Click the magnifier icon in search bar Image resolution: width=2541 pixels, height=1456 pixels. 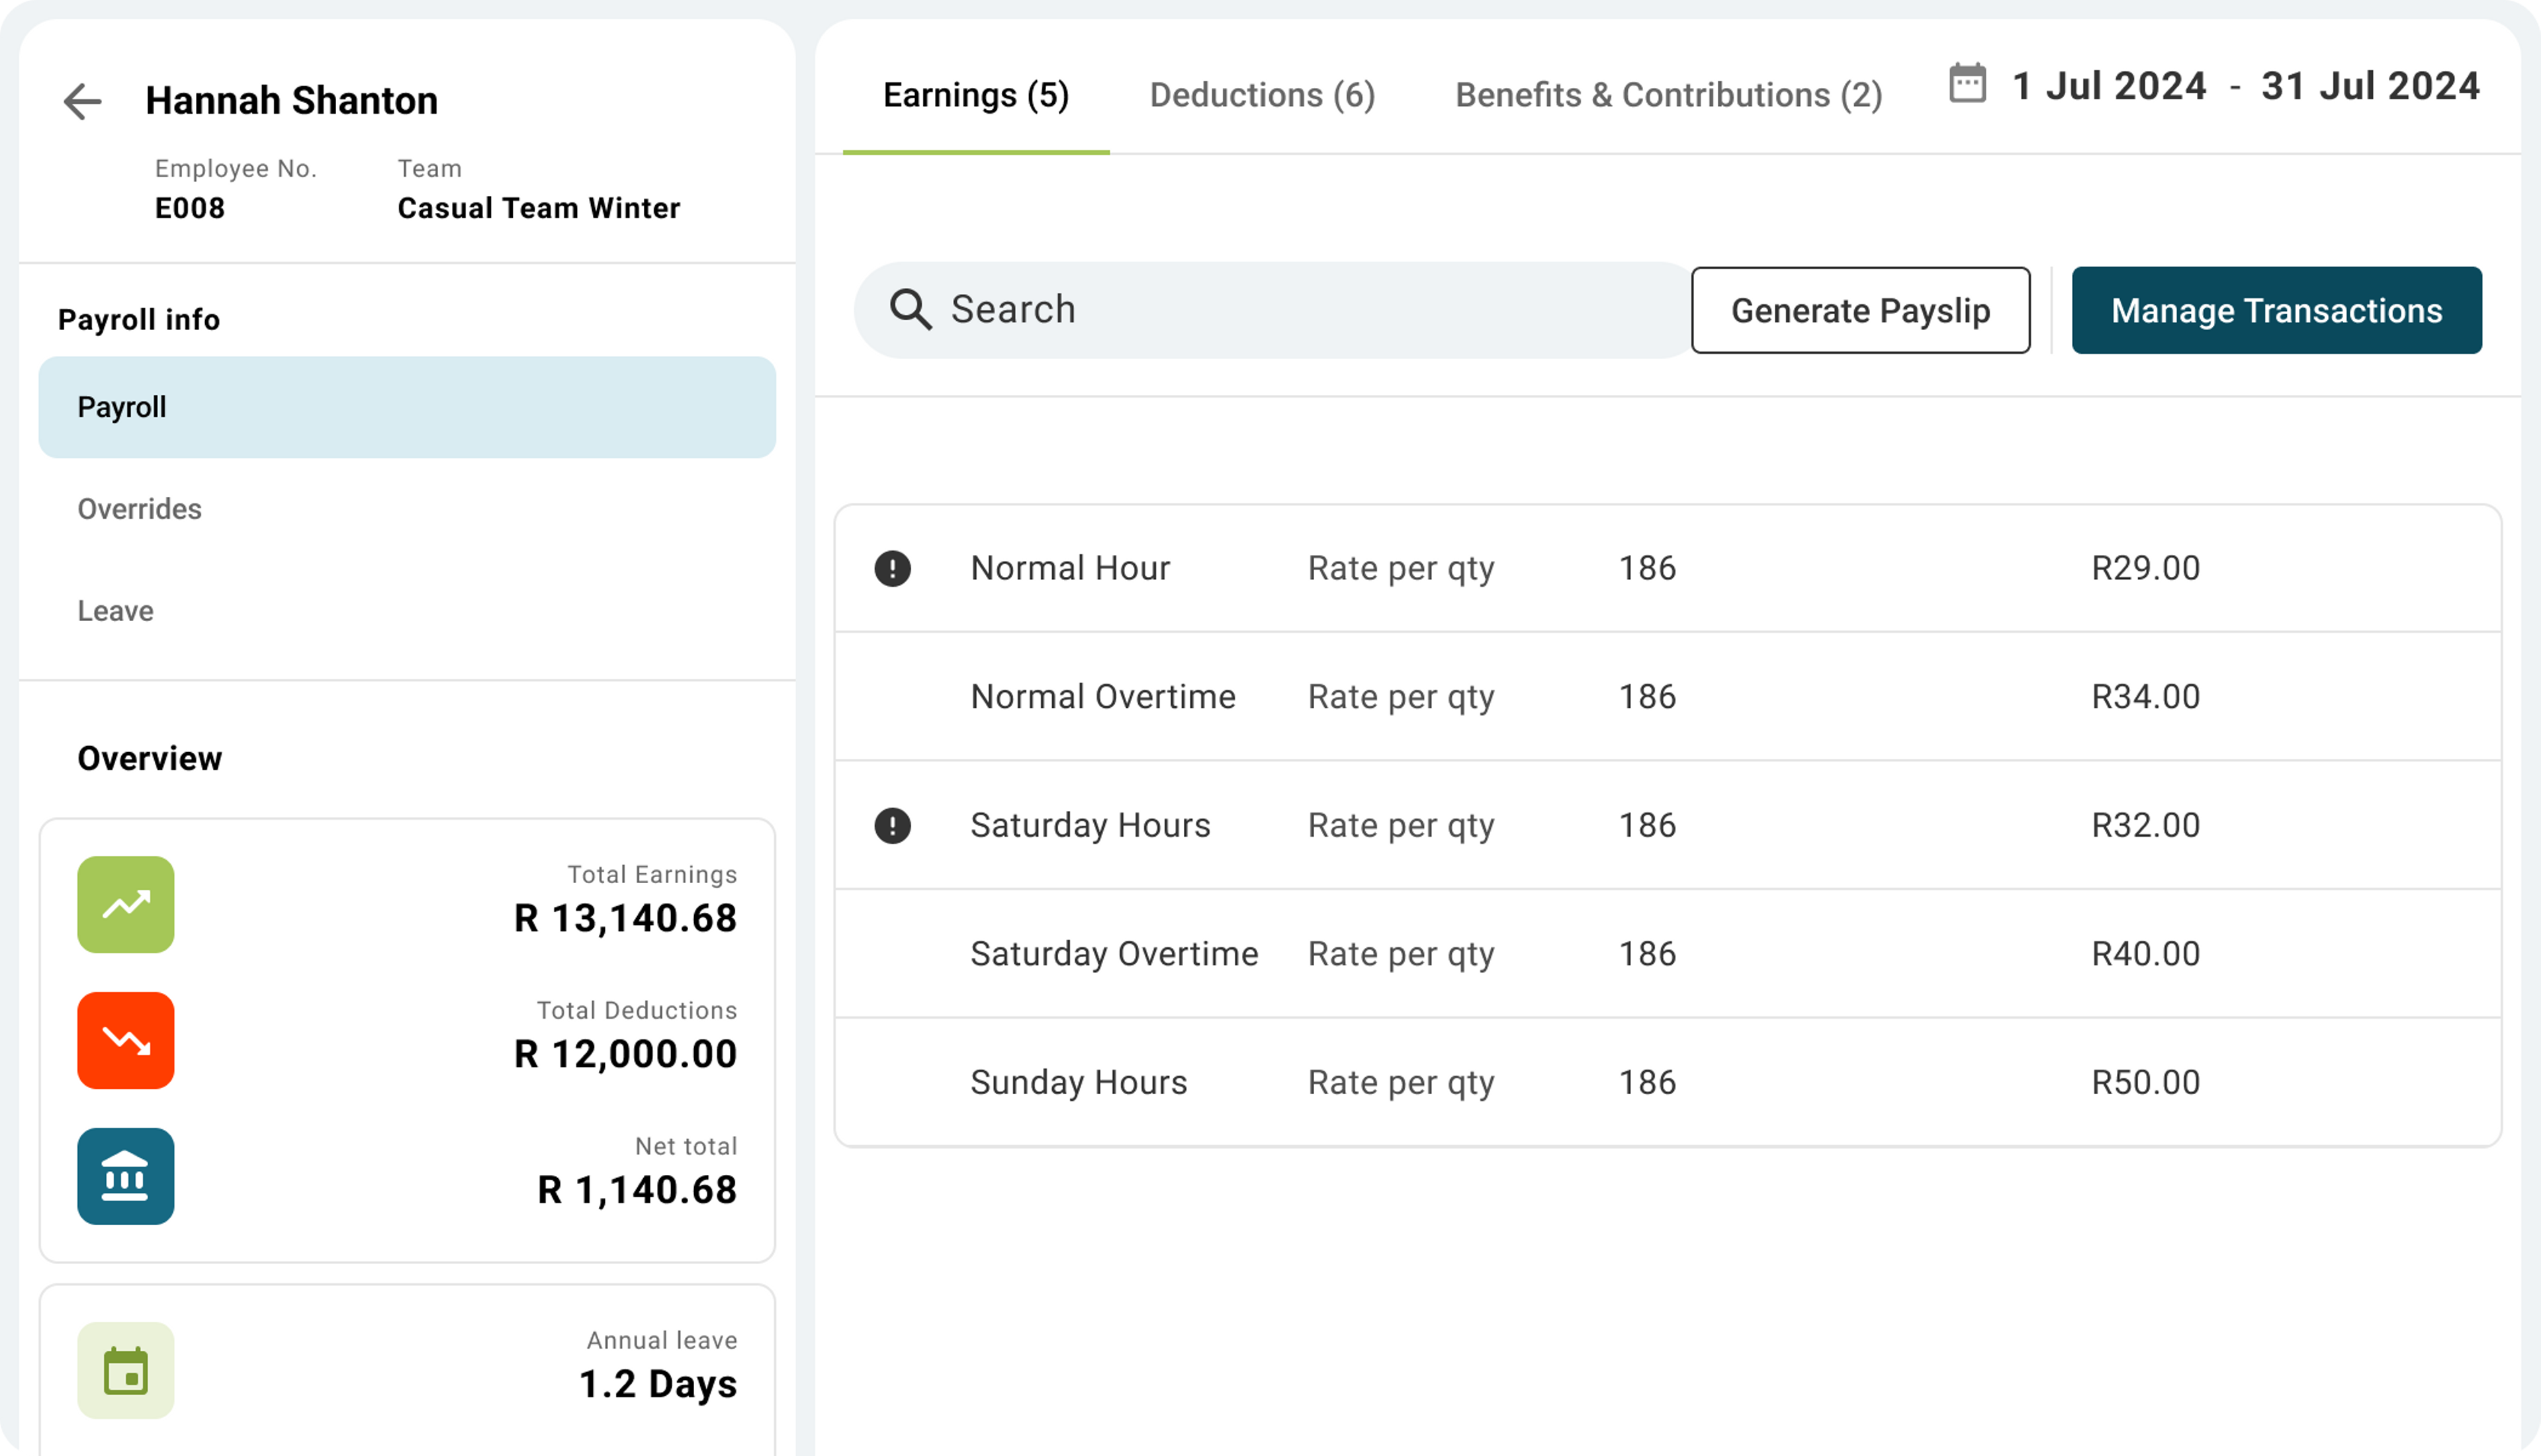911,310
